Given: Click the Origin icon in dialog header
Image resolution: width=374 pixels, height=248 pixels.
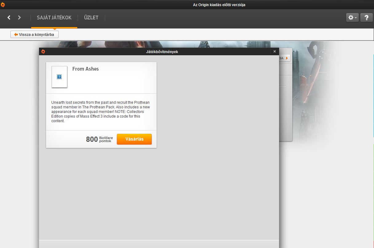Looking at the screenshot, I should coord(43,52).
